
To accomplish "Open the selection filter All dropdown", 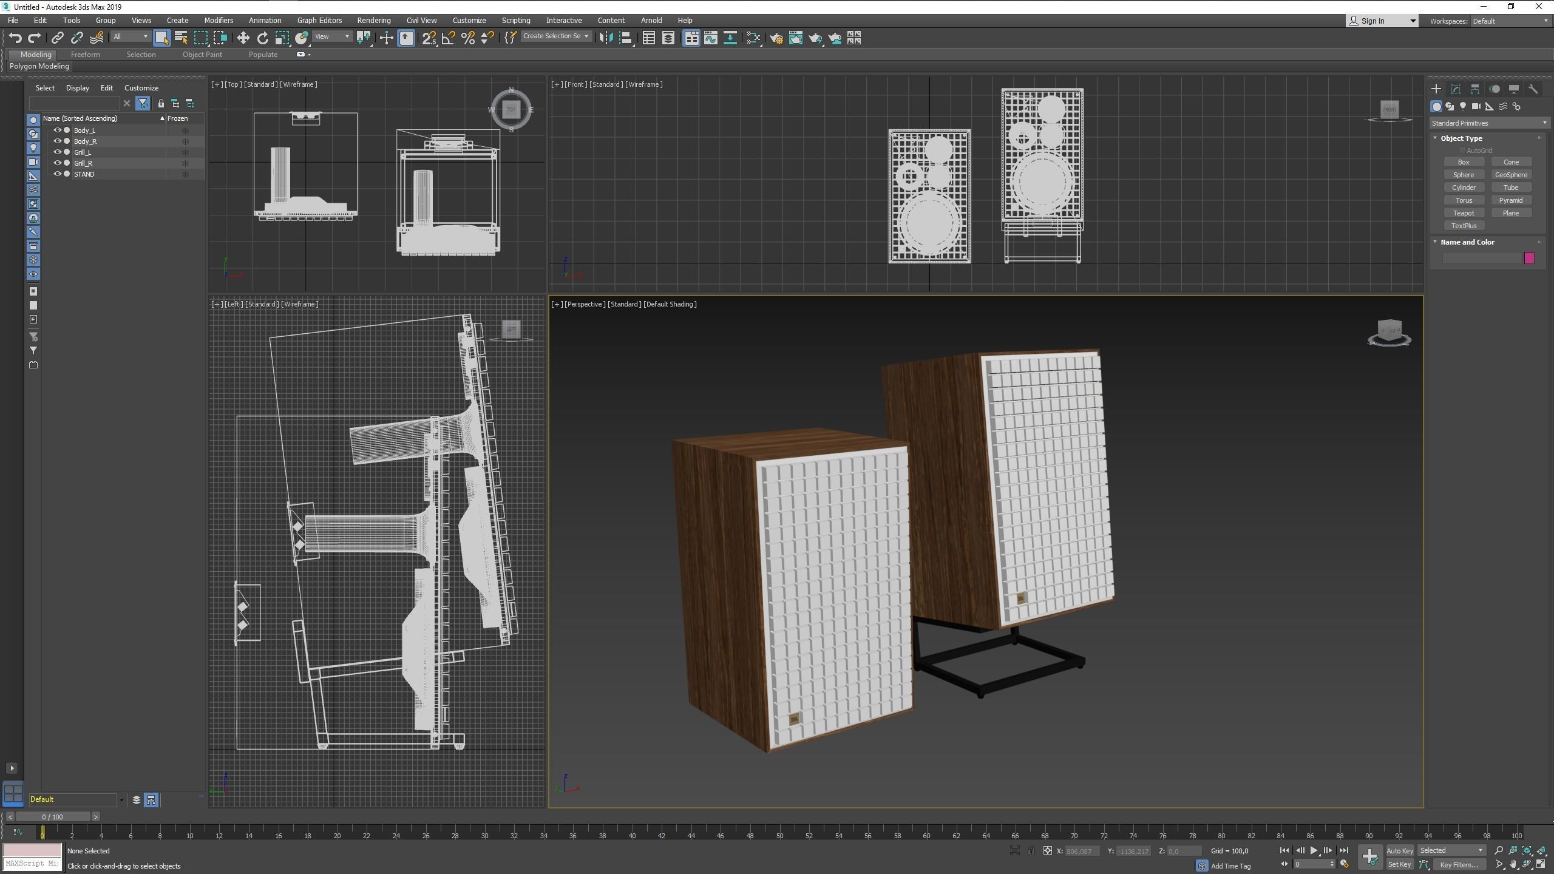I will tap(131, 37).
